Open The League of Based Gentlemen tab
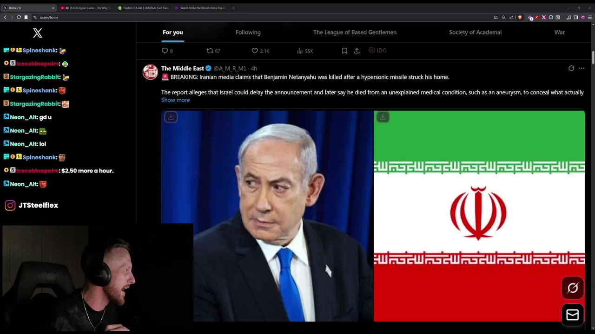595x334 pixels. 355,32
